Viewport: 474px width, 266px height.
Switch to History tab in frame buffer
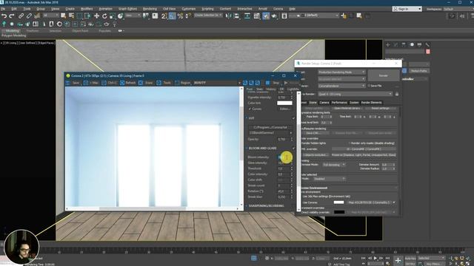[271, 89]
